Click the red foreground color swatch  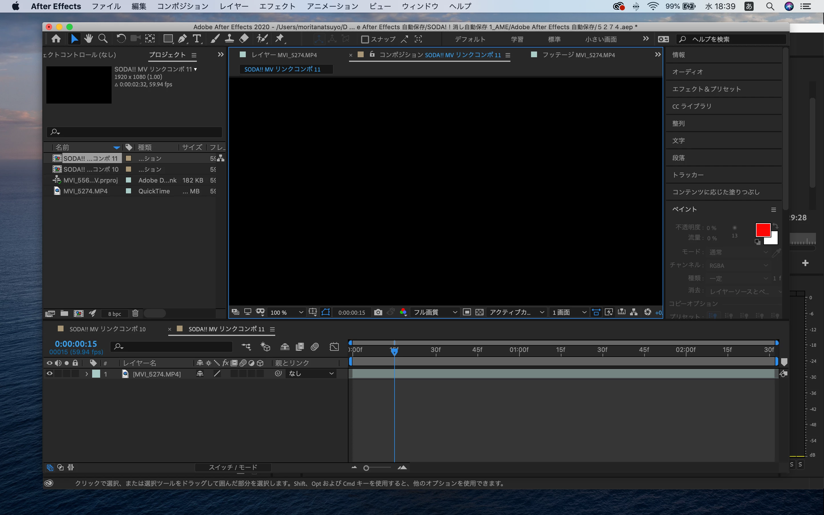pyautogui.click(x=763, y=230)
